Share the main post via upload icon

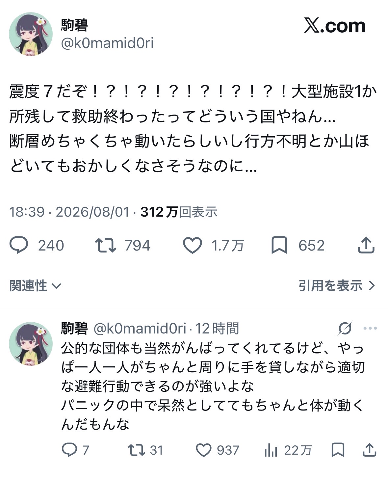click(366, 246)
